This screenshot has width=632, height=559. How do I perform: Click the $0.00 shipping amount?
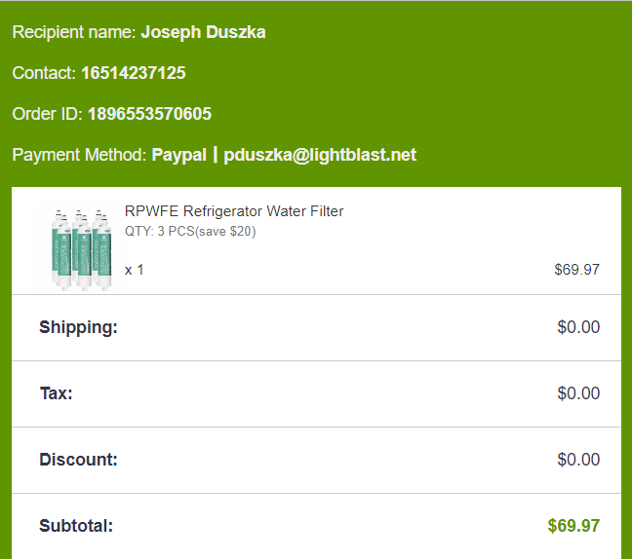click(x=578, y=327)
